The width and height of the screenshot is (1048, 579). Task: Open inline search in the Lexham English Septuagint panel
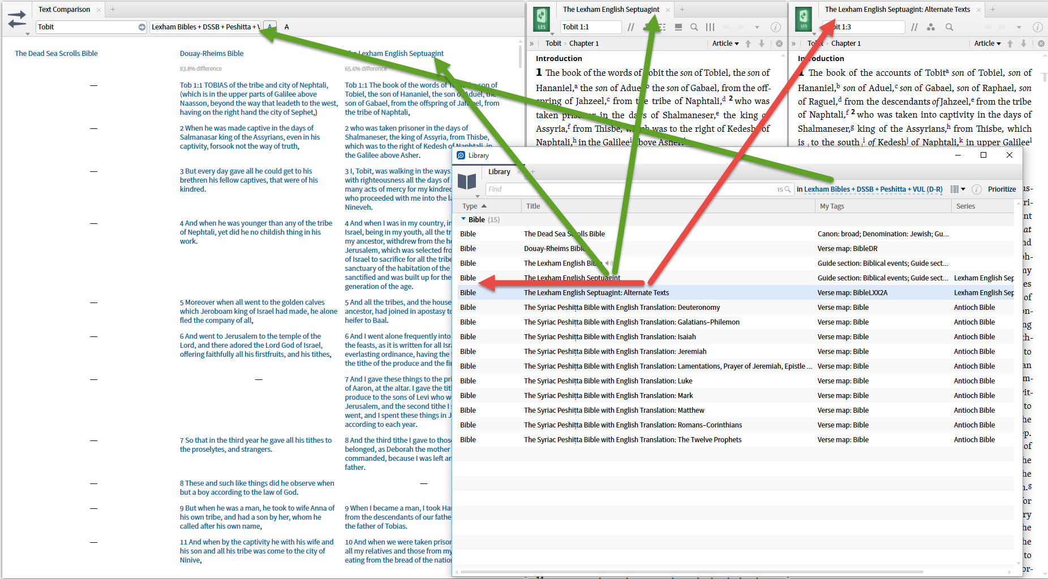pos(694,27)
